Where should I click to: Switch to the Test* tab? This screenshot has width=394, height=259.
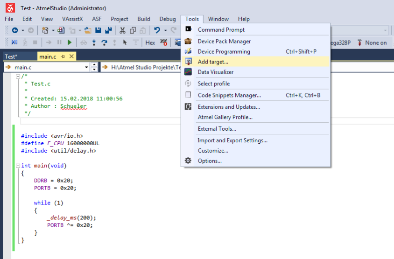[11, 56]
